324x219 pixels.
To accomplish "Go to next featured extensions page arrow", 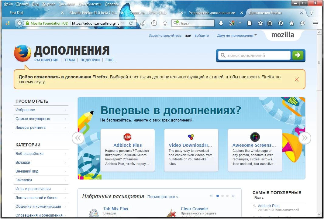I will pyautogui.click(x=233, y=196).
